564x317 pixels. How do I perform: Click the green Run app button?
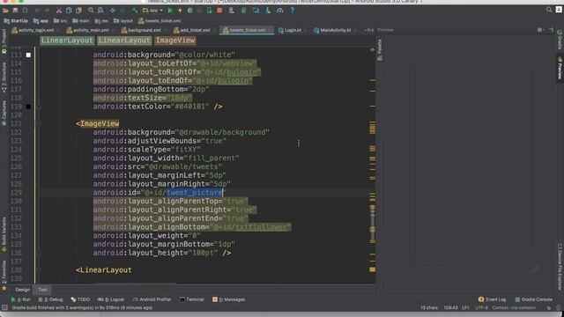[170, 11]
